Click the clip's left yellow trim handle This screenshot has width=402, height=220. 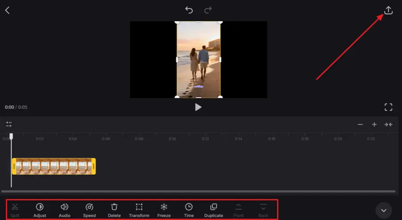pyautogui.click(x=14, y=166)
